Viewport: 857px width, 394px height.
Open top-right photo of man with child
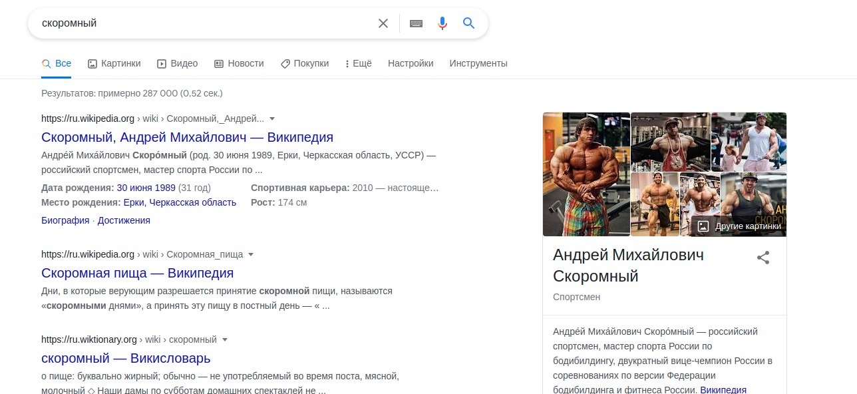click(749, 142)
